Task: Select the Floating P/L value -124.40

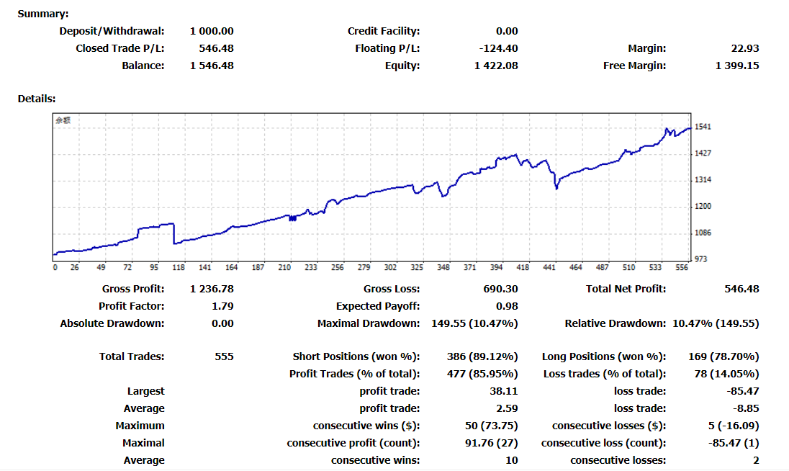Action: tap(499, 48)
